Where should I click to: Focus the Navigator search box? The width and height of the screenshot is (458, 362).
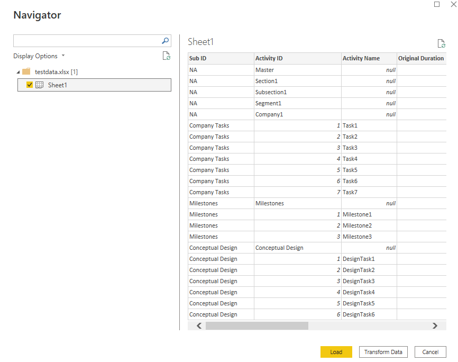click(x=87, y=41)
